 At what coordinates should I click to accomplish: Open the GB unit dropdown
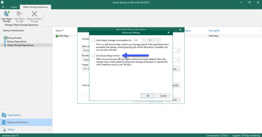[154, 40]
